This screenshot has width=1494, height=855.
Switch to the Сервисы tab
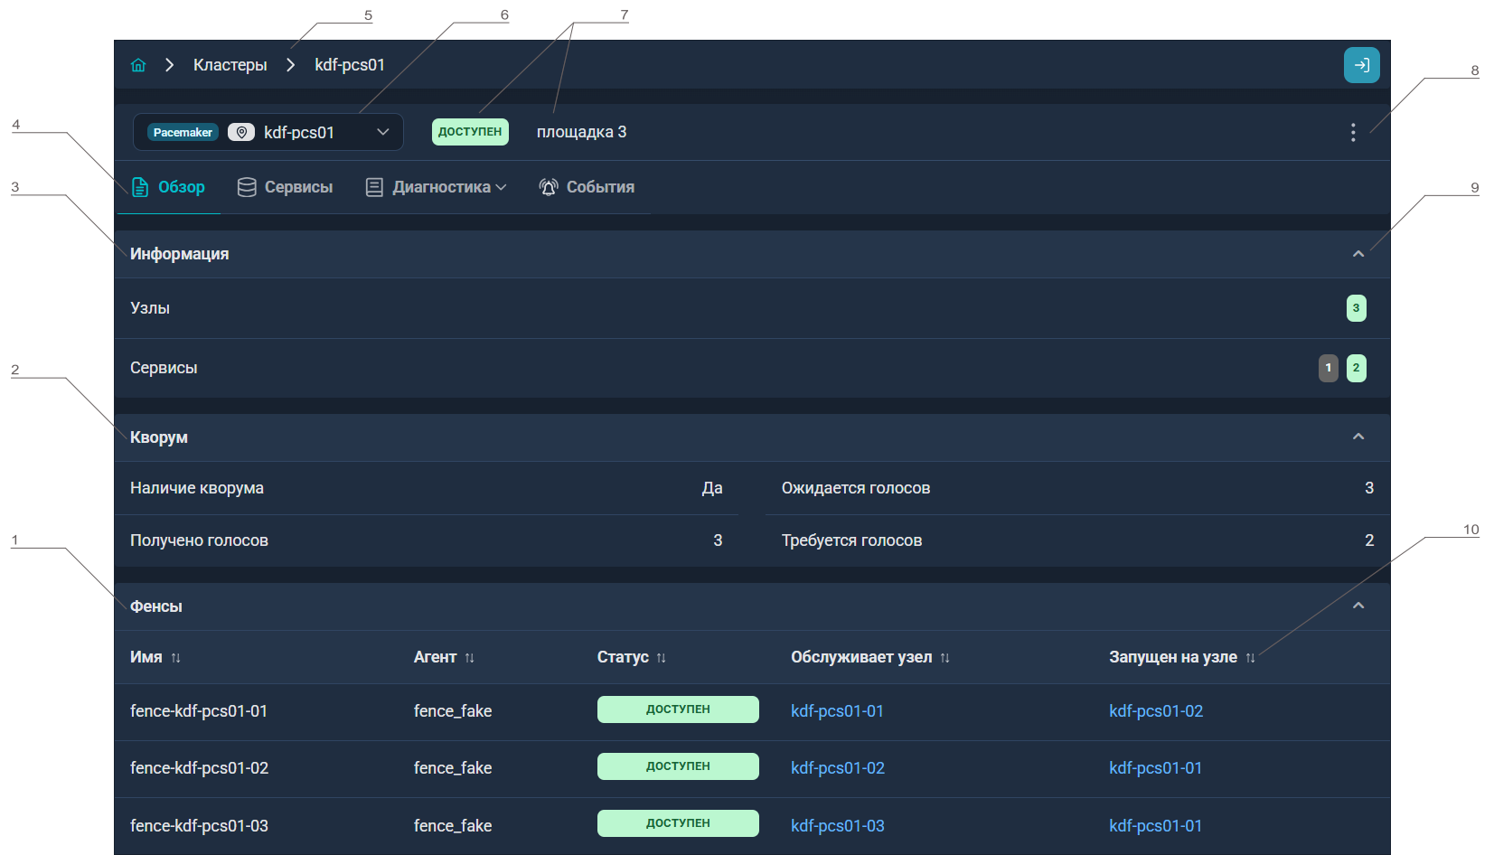(x=285, y=187)
